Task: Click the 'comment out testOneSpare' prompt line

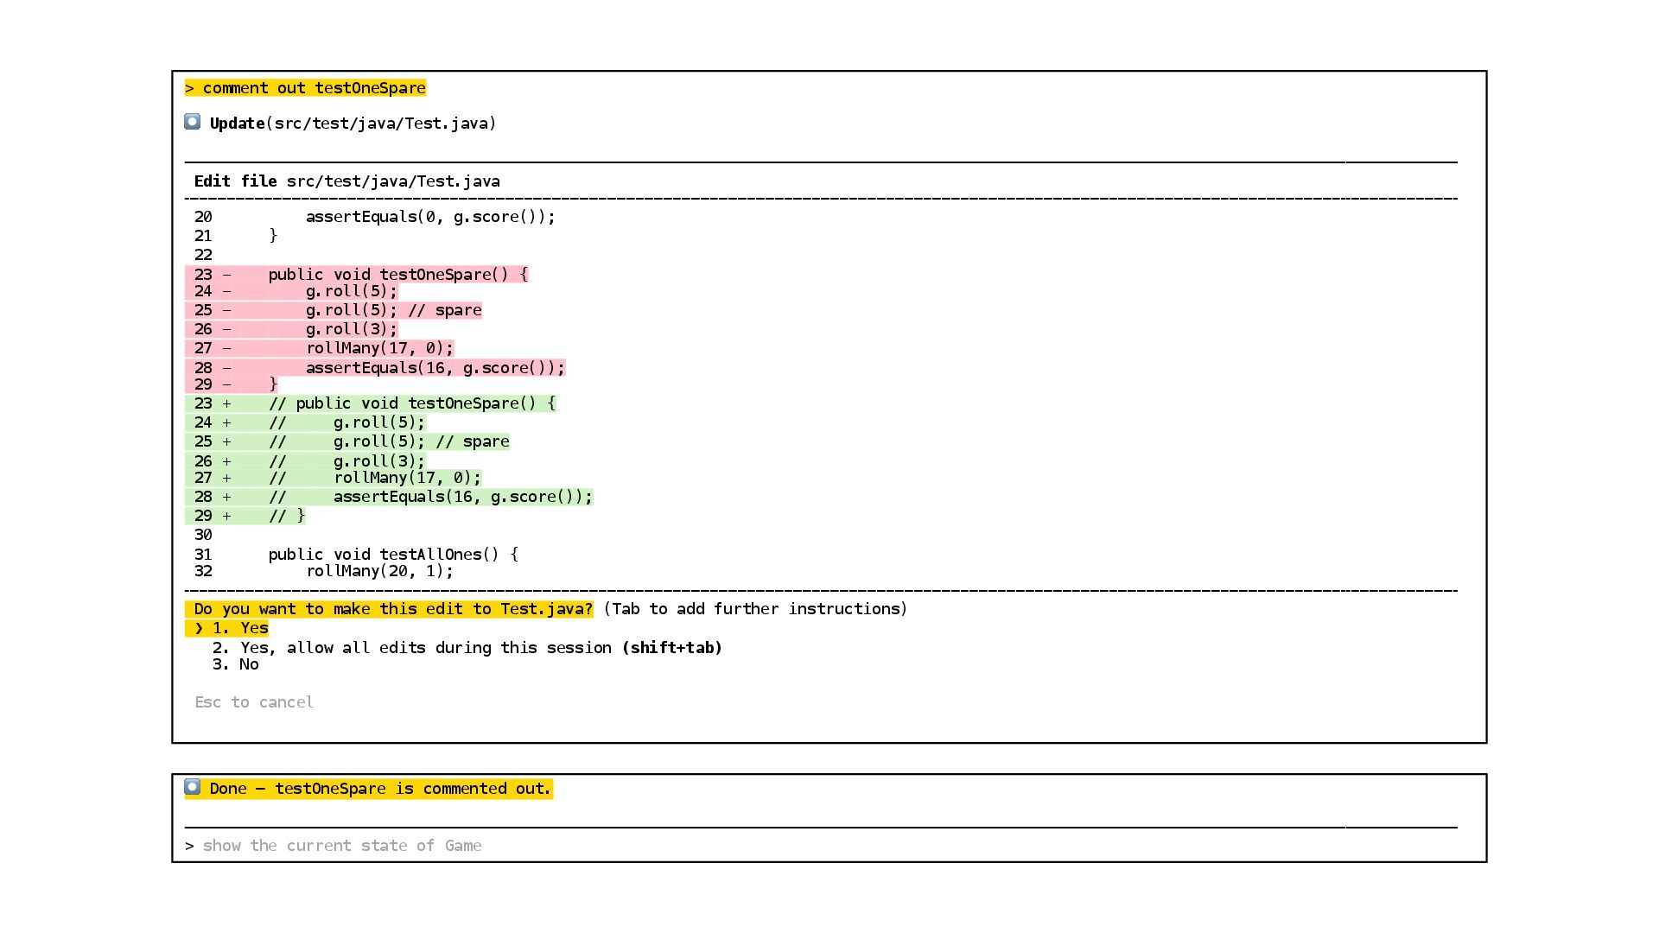Action: pos(305,88)
